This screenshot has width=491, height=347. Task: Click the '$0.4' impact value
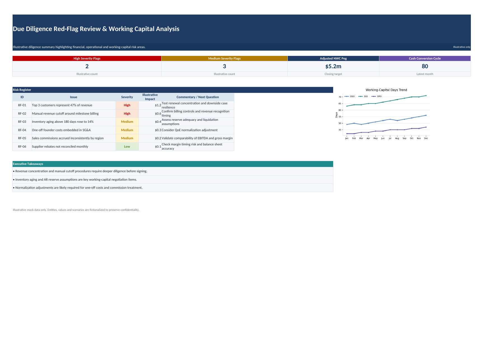point(158,122)
